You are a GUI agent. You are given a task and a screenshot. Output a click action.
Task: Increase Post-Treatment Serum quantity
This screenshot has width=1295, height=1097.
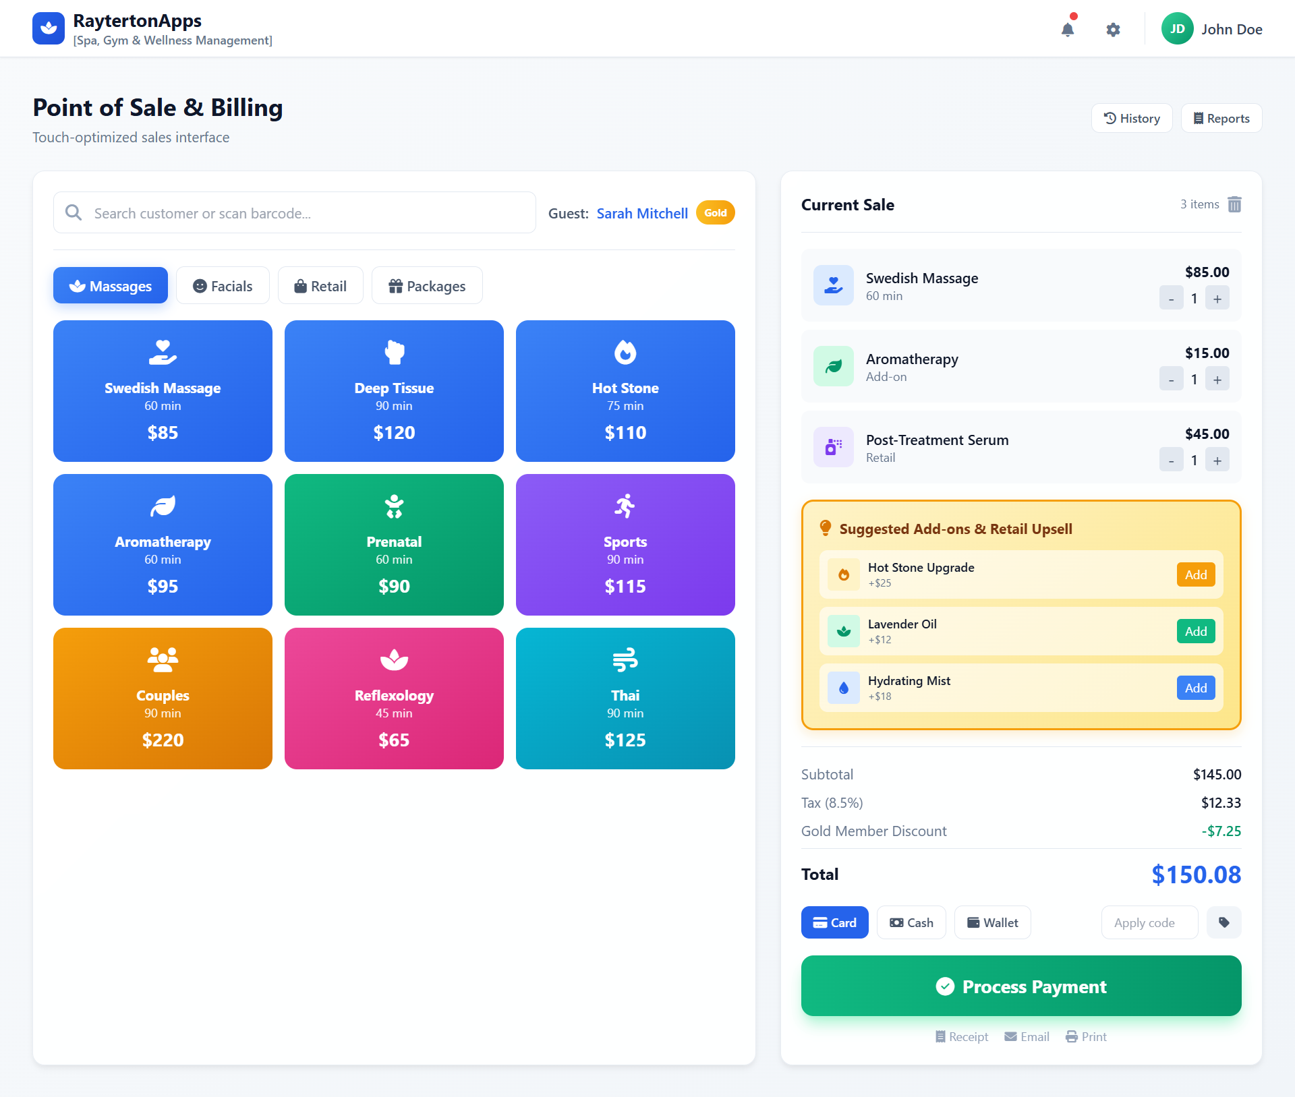[1217, 460]
